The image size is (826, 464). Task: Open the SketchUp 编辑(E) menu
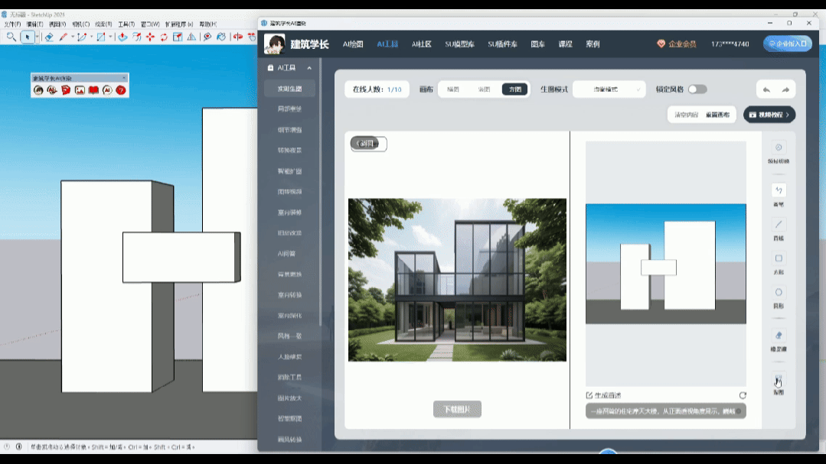[34, 24]
